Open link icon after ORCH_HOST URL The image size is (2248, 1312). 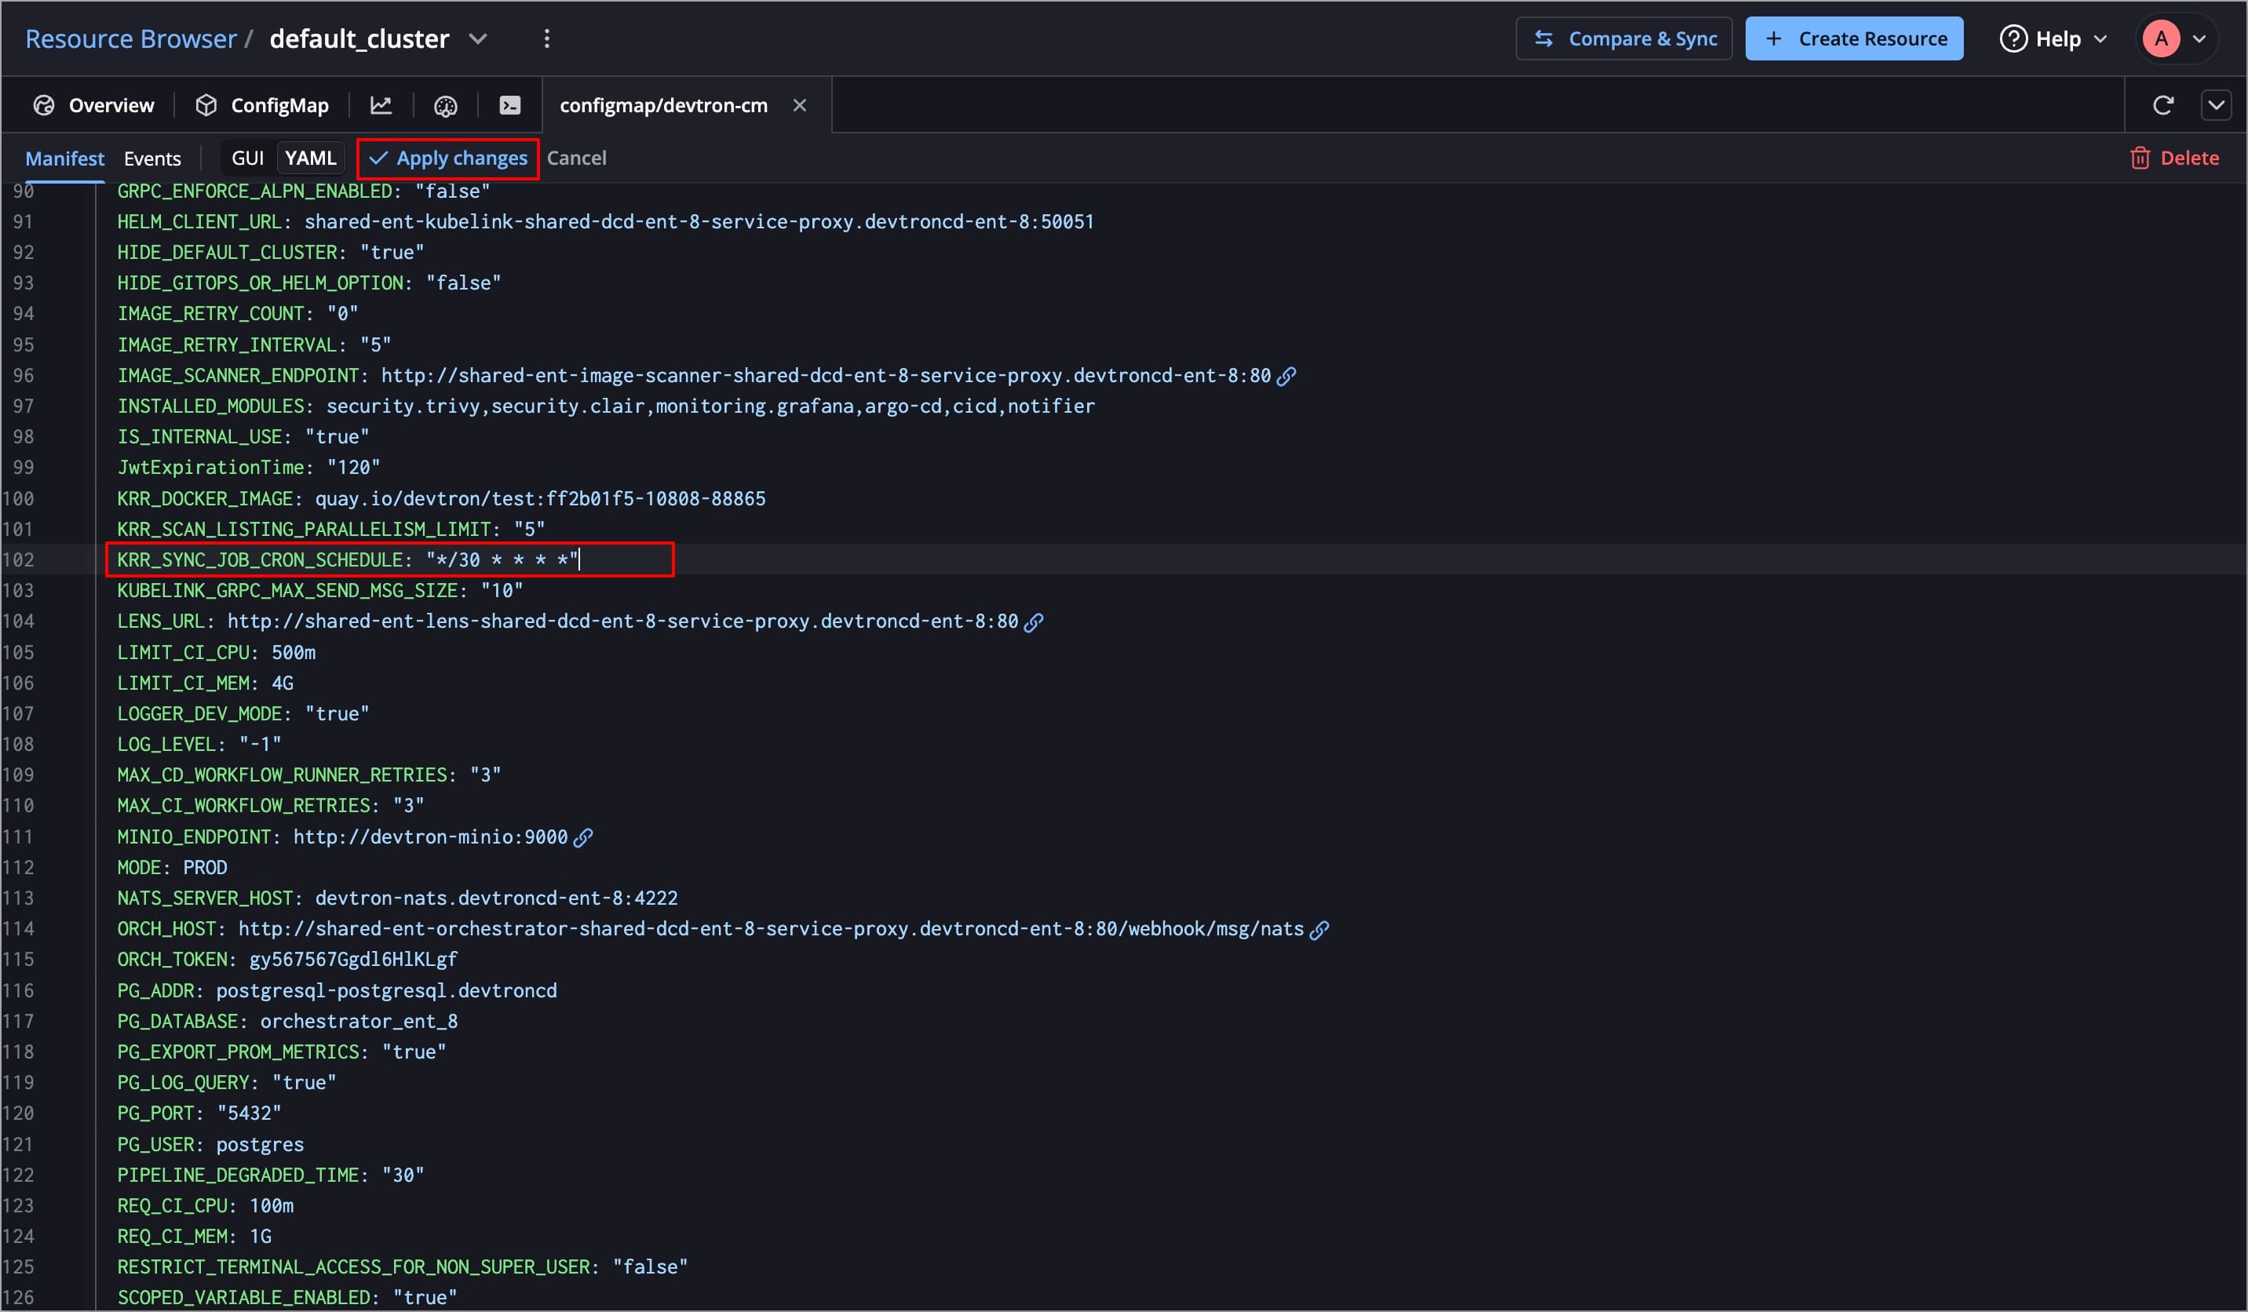click(x=1319, y=929)
